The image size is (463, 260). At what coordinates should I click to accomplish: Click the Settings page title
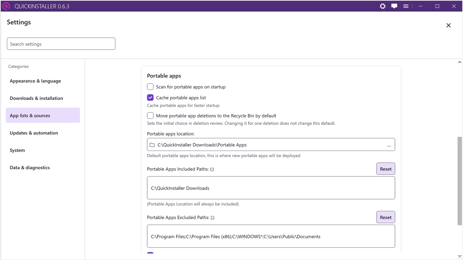pos(19,22)
